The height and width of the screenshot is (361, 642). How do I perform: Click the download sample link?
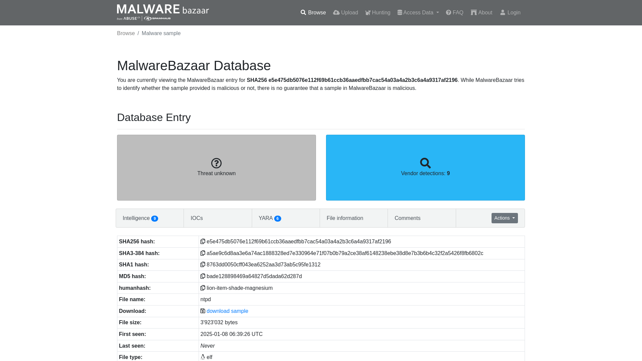(x=227, y=311)
